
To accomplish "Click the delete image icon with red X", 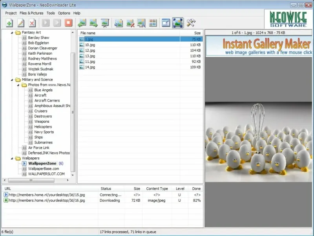I will tap(130, 23).
